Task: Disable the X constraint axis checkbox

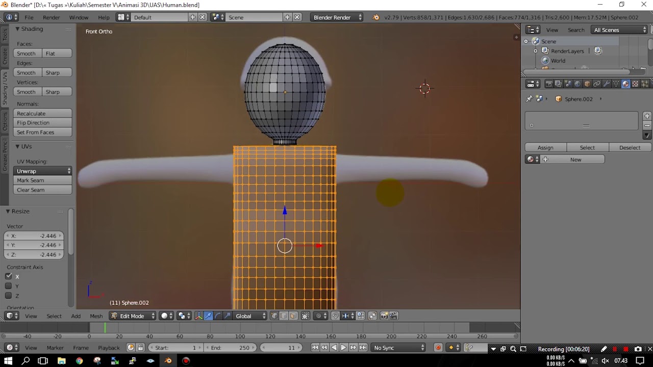Action: pos(9,276)
